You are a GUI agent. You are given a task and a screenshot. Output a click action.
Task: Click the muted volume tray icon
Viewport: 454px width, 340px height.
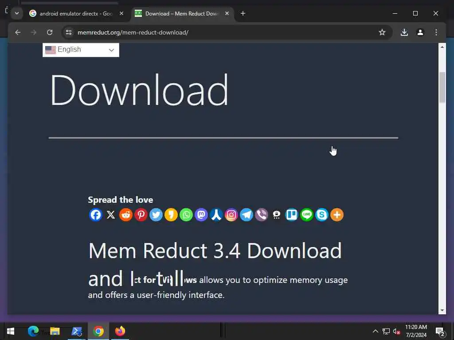[x=396, y=331]
